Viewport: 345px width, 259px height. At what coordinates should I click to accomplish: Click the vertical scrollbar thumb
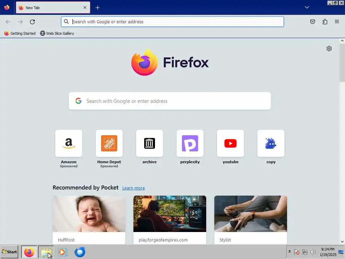tap(342, 62)
